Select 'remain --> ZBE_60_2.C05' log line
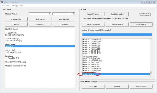This screenshot has height=93, width=157. [92, 53]
